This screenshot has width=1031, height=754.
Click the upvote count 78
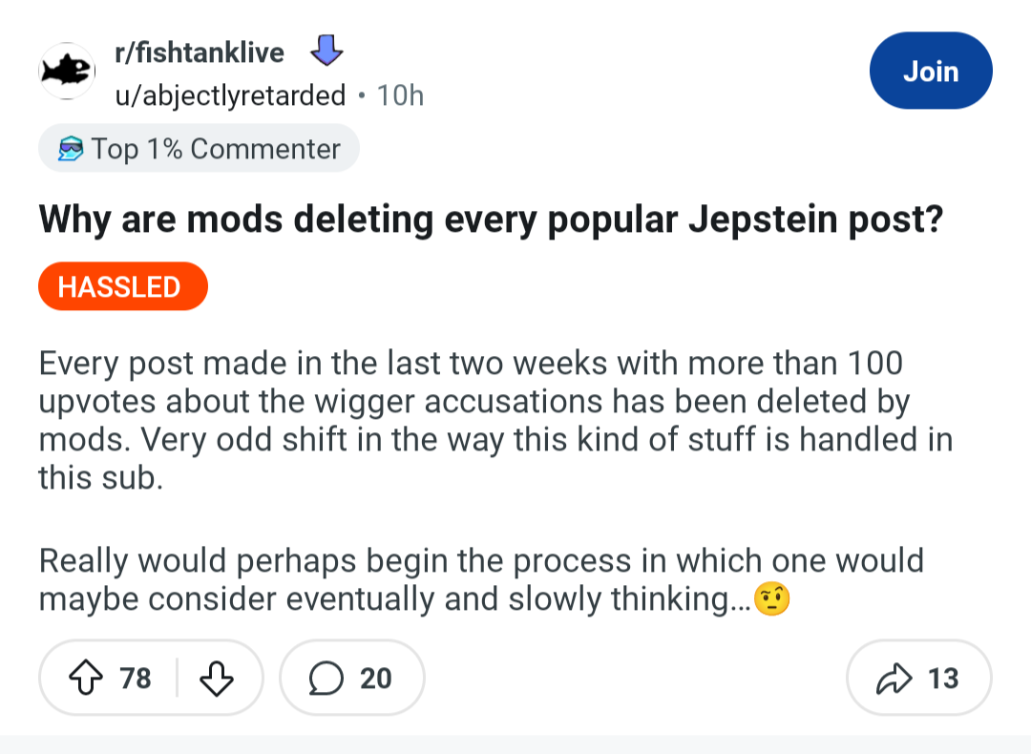136,679
